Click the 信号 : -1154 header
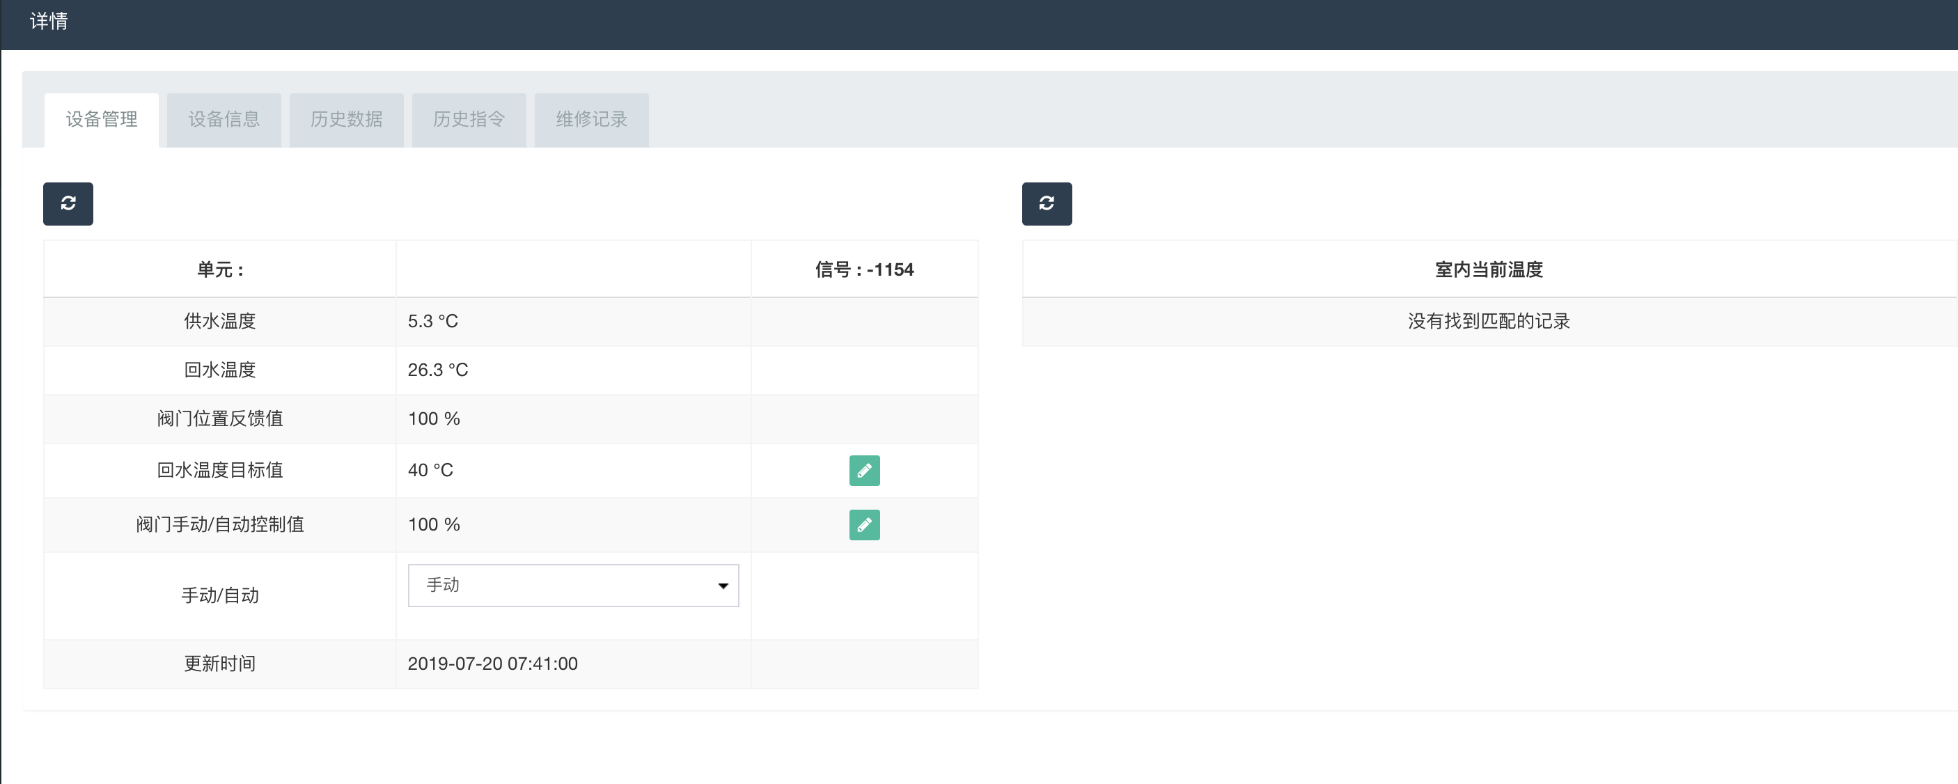This screenshot has height=784, width=1958. pos(864,270)
